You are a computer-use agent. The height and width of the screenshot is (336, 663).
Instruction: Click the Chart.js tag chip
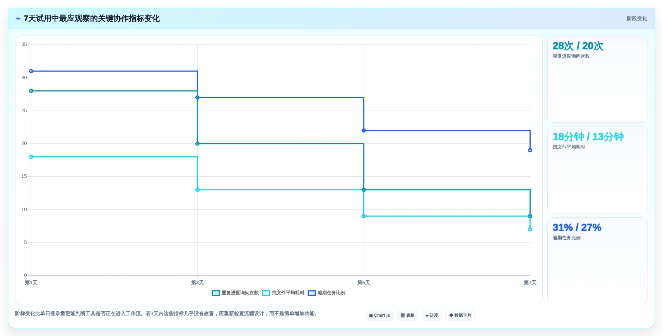379,316
